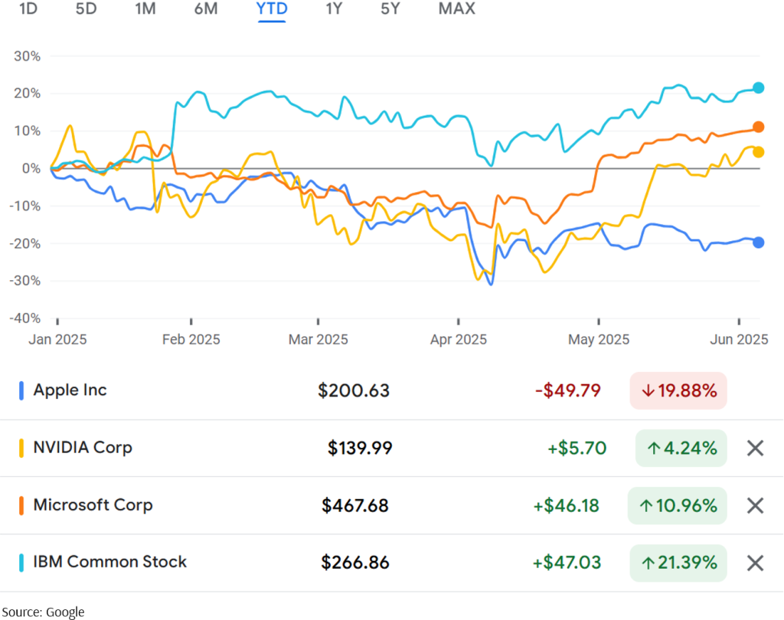Screen dimensions: 784x620
Task: Select the 1D time range tab
Action: (x=28, y=9)
